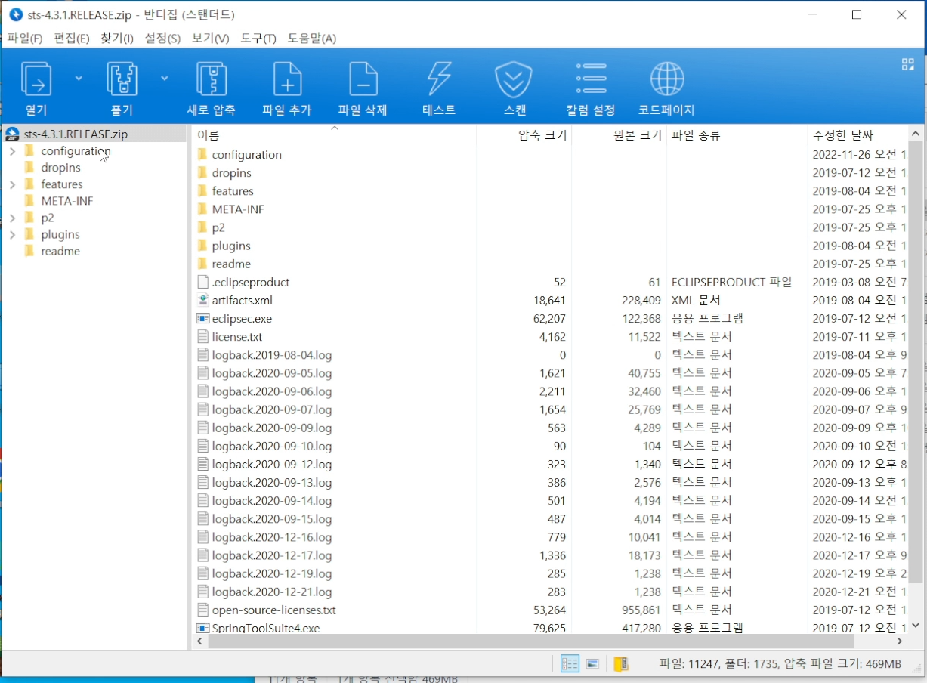
Task: Switch to thumbnail view icon in status bar
Action: pos(593,664)
